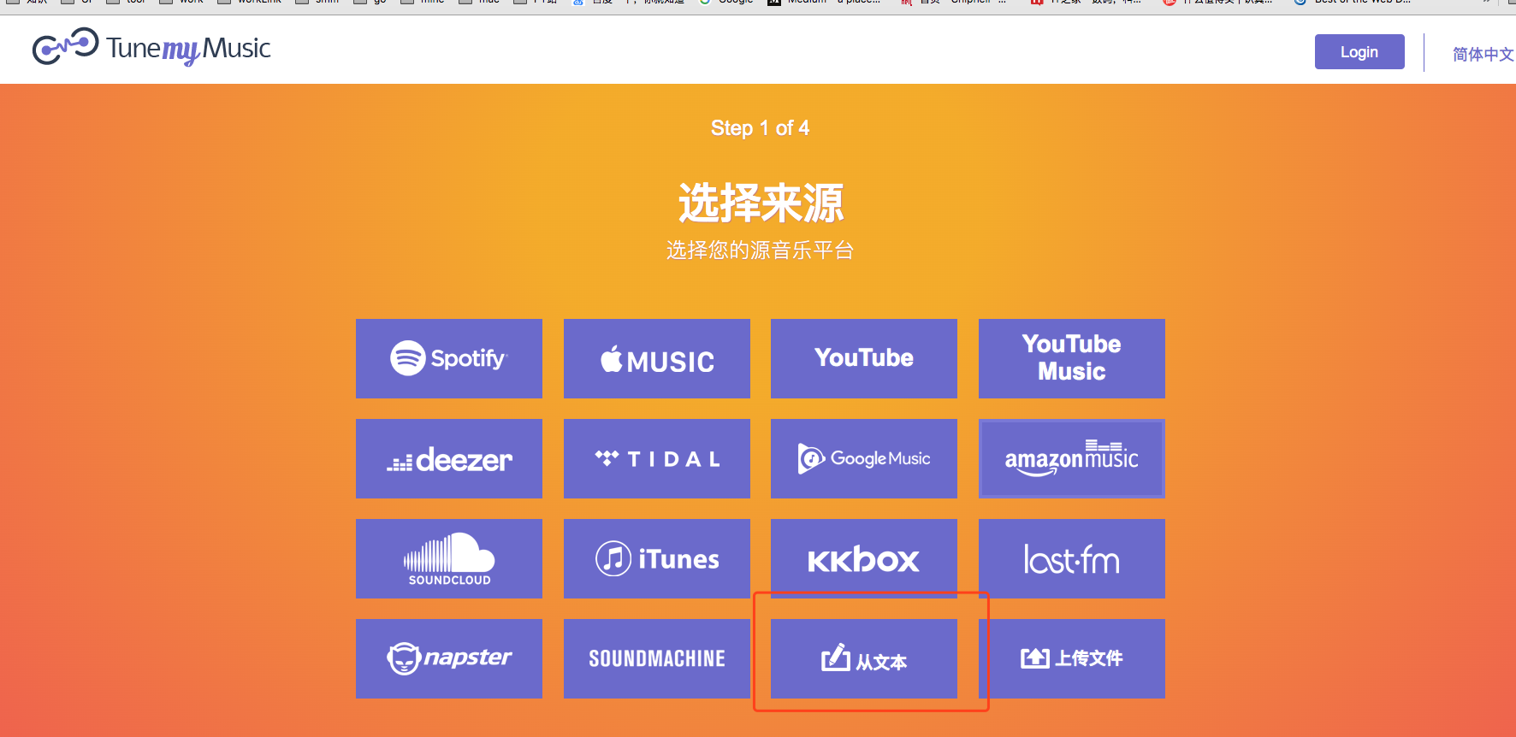Image resolution: width=1516 pixels, height=737 pixels.
Task: Click the 上传文件 (upload file) tile
Action: (1072, 658)
